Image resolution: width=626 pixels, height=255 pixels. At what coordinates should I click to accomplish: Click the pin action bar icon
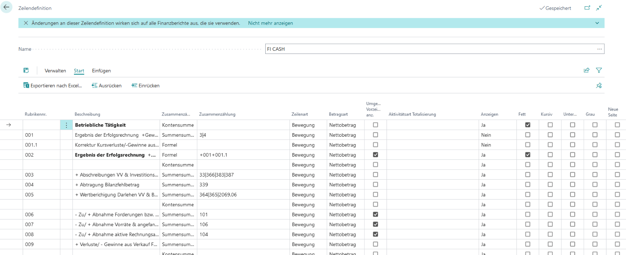[x=599, y=86]
